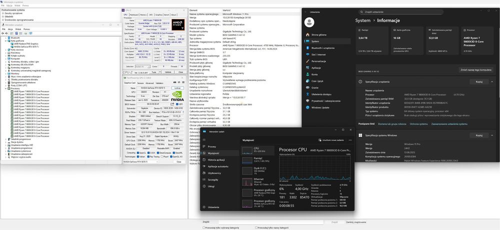Viewport: 500px width, 230px height.
Task: Toggle PhysX checkbox in GPU-Z
Action: (x=162, y=156)
